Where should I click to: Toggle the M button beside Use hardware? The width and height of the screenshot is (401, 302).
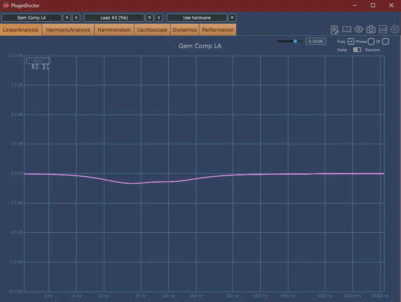pos(232,18)
